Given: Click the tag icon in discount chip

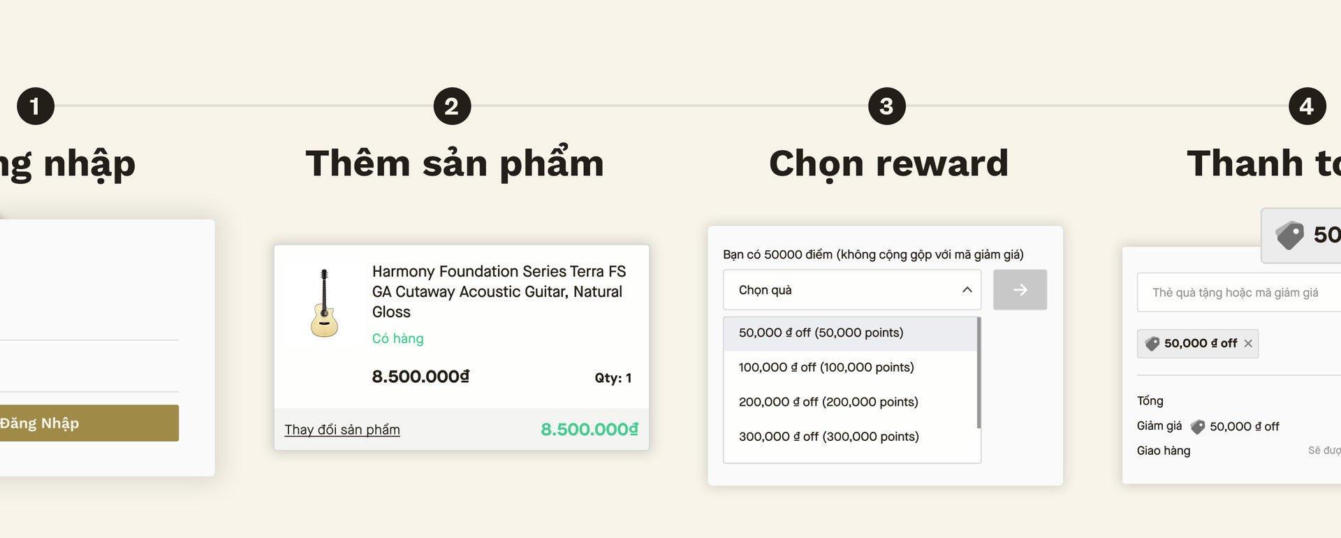Looking at the screenshot, I should pyautogui.click(x=1152, y=344).
